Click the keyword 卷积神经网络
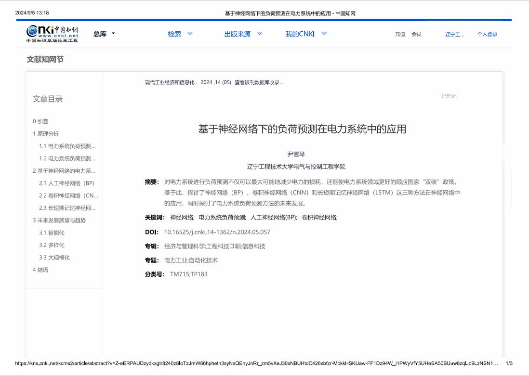The width and height of the screenshot is (529, 376). [319, 218]
